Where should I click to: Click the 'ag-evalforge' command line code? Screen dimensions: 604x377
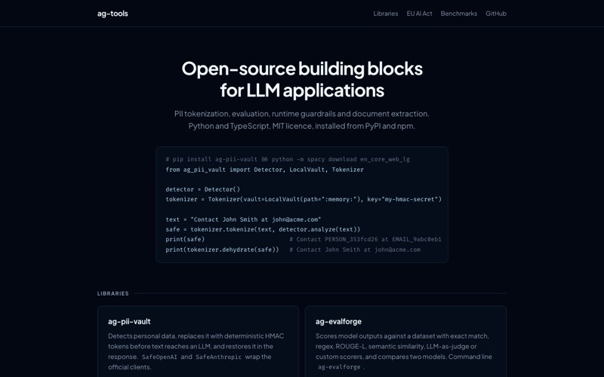339,367
